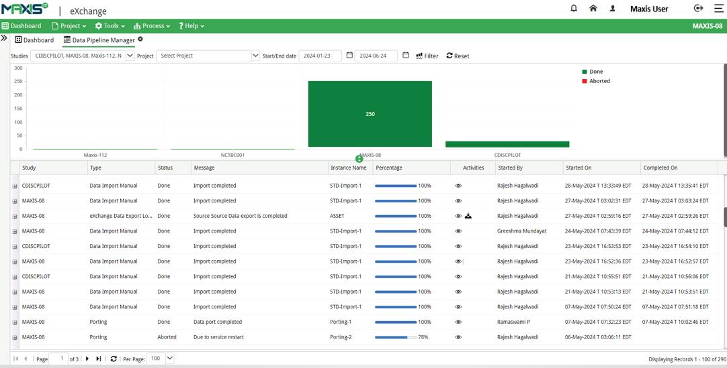View activities for Greeshma Mundayat's import
Viewport: 727px width, 368px height.
tap(458, 231)
